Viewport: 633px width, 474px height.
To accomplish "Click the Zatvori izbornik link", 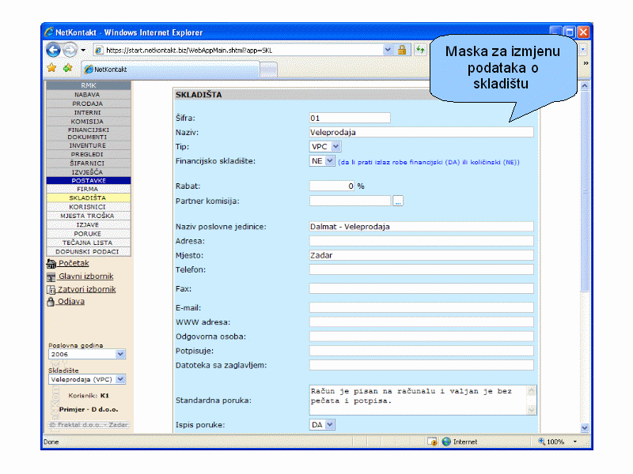I will pos(87,289).
